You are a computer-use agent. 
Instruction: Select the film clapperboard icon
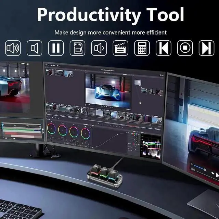point(120,48)
